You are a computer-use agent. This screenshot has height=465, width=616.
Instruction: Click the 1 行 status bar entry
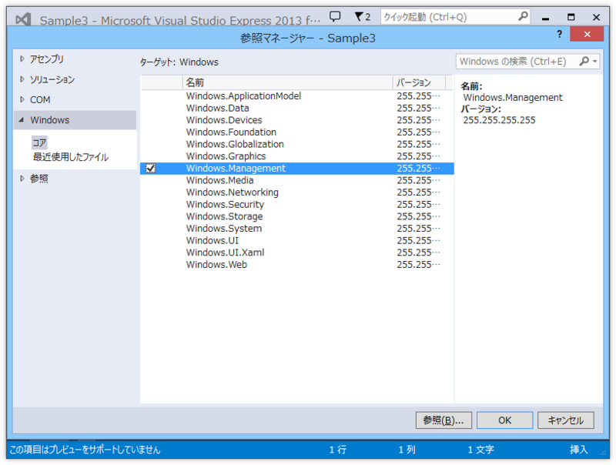point(338,450)
